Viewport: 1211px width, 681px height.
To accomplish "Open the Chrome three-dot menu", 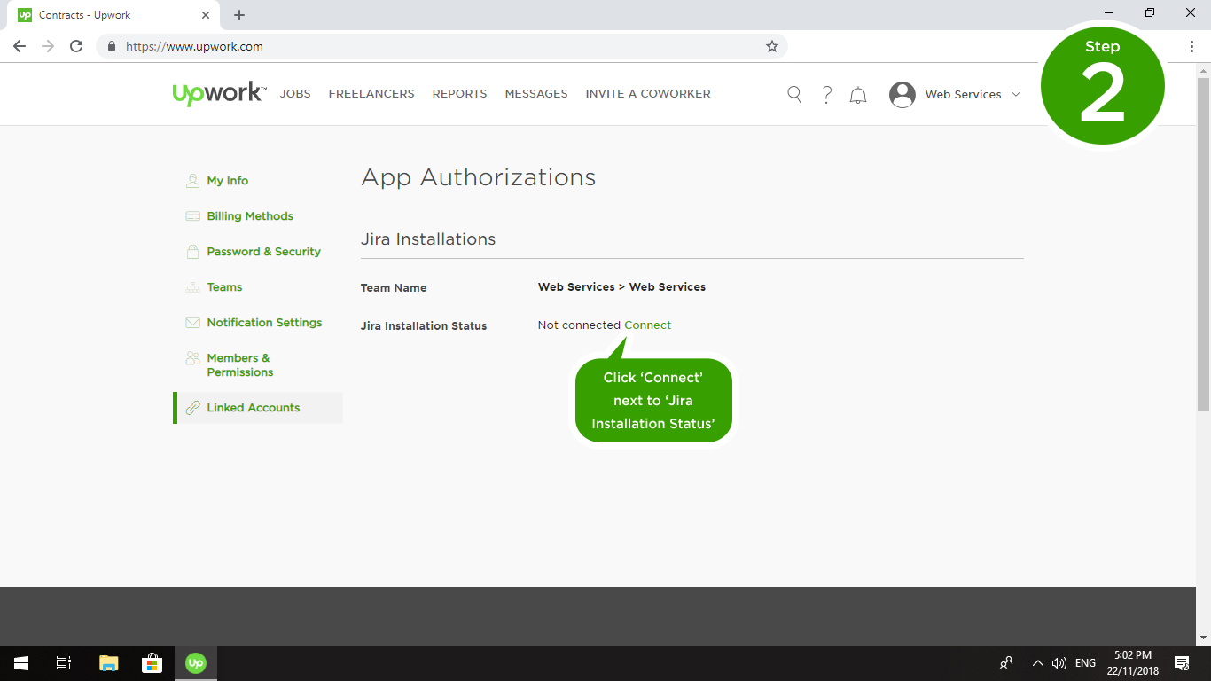I will (x=1191, y=46).
